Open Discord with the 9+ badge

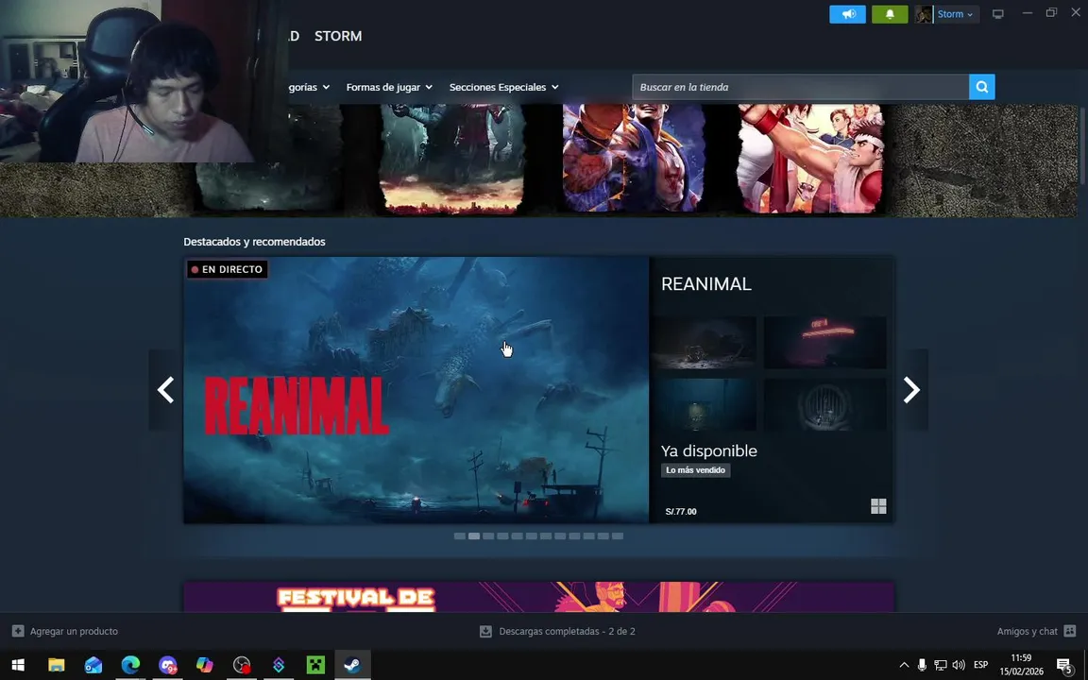coord(167,665)
